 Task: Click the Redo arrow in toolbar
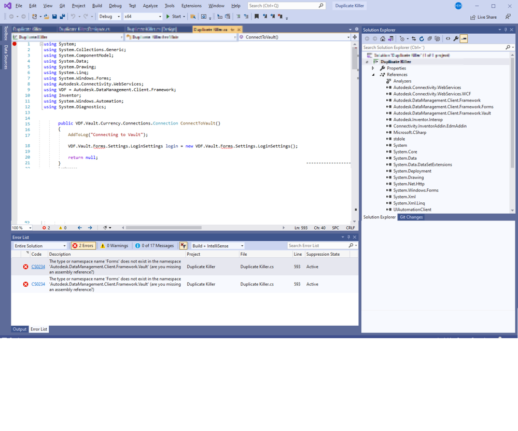tap(86, 17)
